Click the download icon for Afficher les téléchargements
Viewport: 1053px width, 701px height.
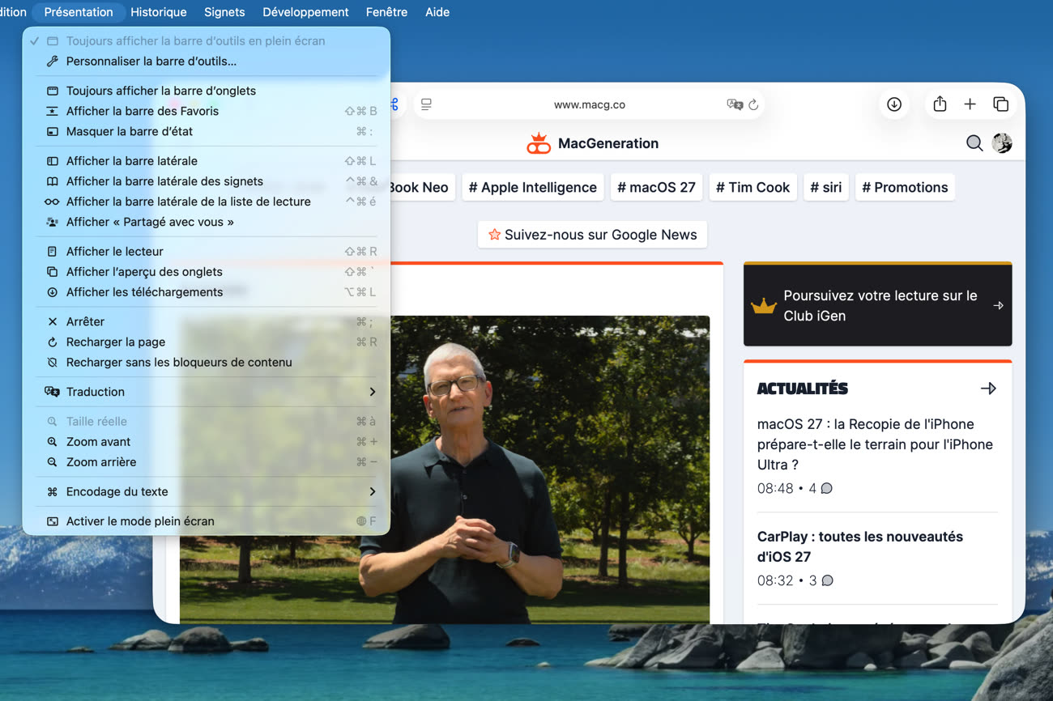pos(52,292)
